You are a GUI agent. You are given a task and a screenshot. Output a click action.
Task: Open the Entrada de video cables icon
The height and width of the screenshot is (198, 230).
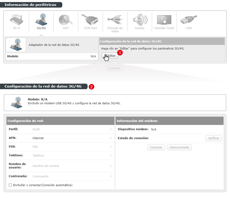tap(115, 20)
